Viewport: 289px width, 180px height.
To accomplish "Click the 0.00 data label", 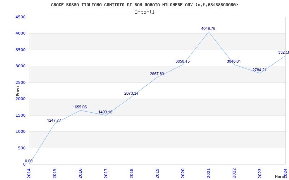I will 29,161.
